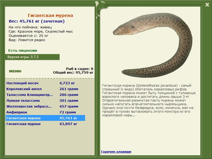This screenshot has height=159, width=212.
Task: Click the Версия игры: 3.7.5 bar
Action: point(32,57)
